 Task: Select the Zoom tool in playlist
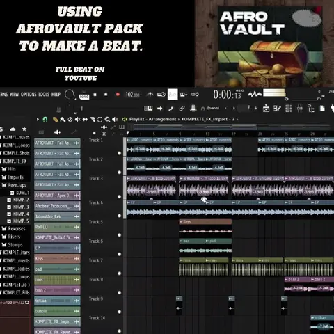107,119
